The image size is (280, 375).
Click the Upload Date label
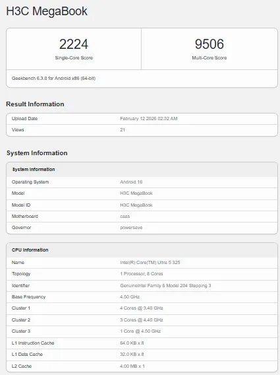[x=24, y=118]
